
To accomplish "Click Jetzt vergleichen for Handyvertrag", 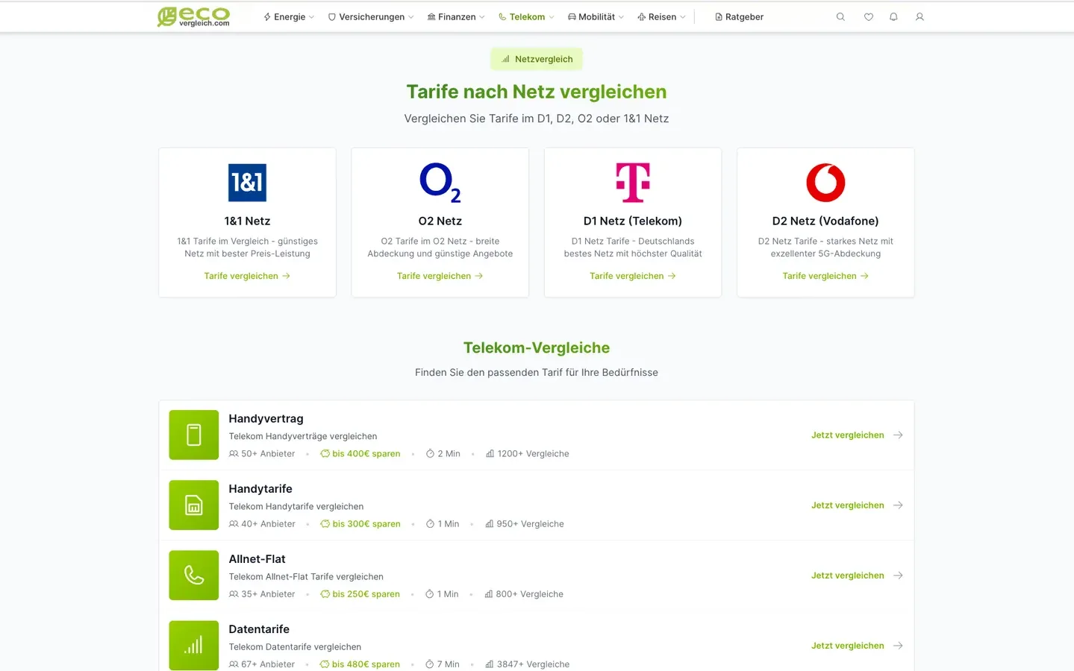I will (848, 435).
